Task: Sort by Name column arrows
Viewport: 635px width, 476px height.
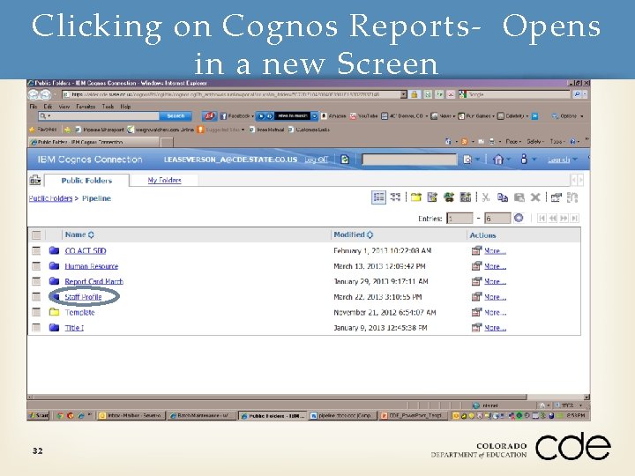Action: click(x=91, y=234)
